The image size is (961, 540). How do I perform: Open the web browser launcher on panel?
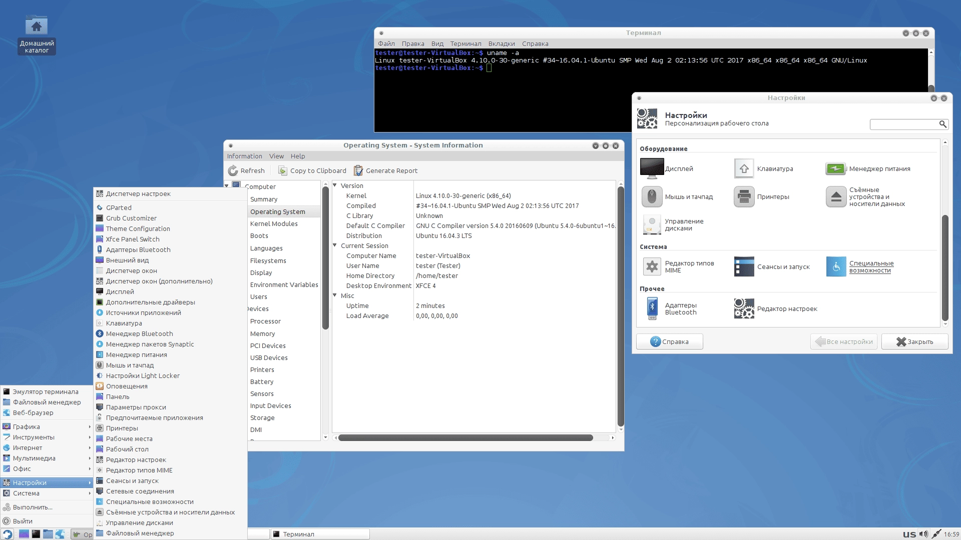tap(60, 534)
